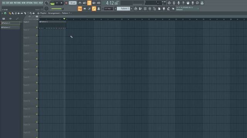Open the playlist options menu arrow
Screen dimensions: 247x138
point(2,13)
